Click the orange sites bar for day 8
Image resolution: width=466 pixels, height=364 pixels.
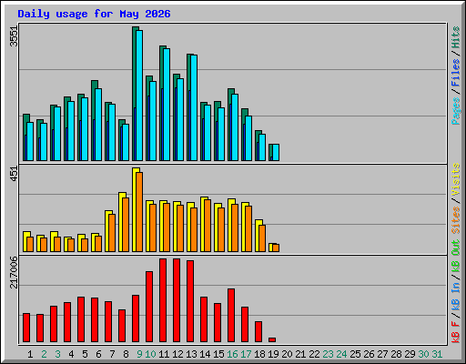[x=126, y=225]
